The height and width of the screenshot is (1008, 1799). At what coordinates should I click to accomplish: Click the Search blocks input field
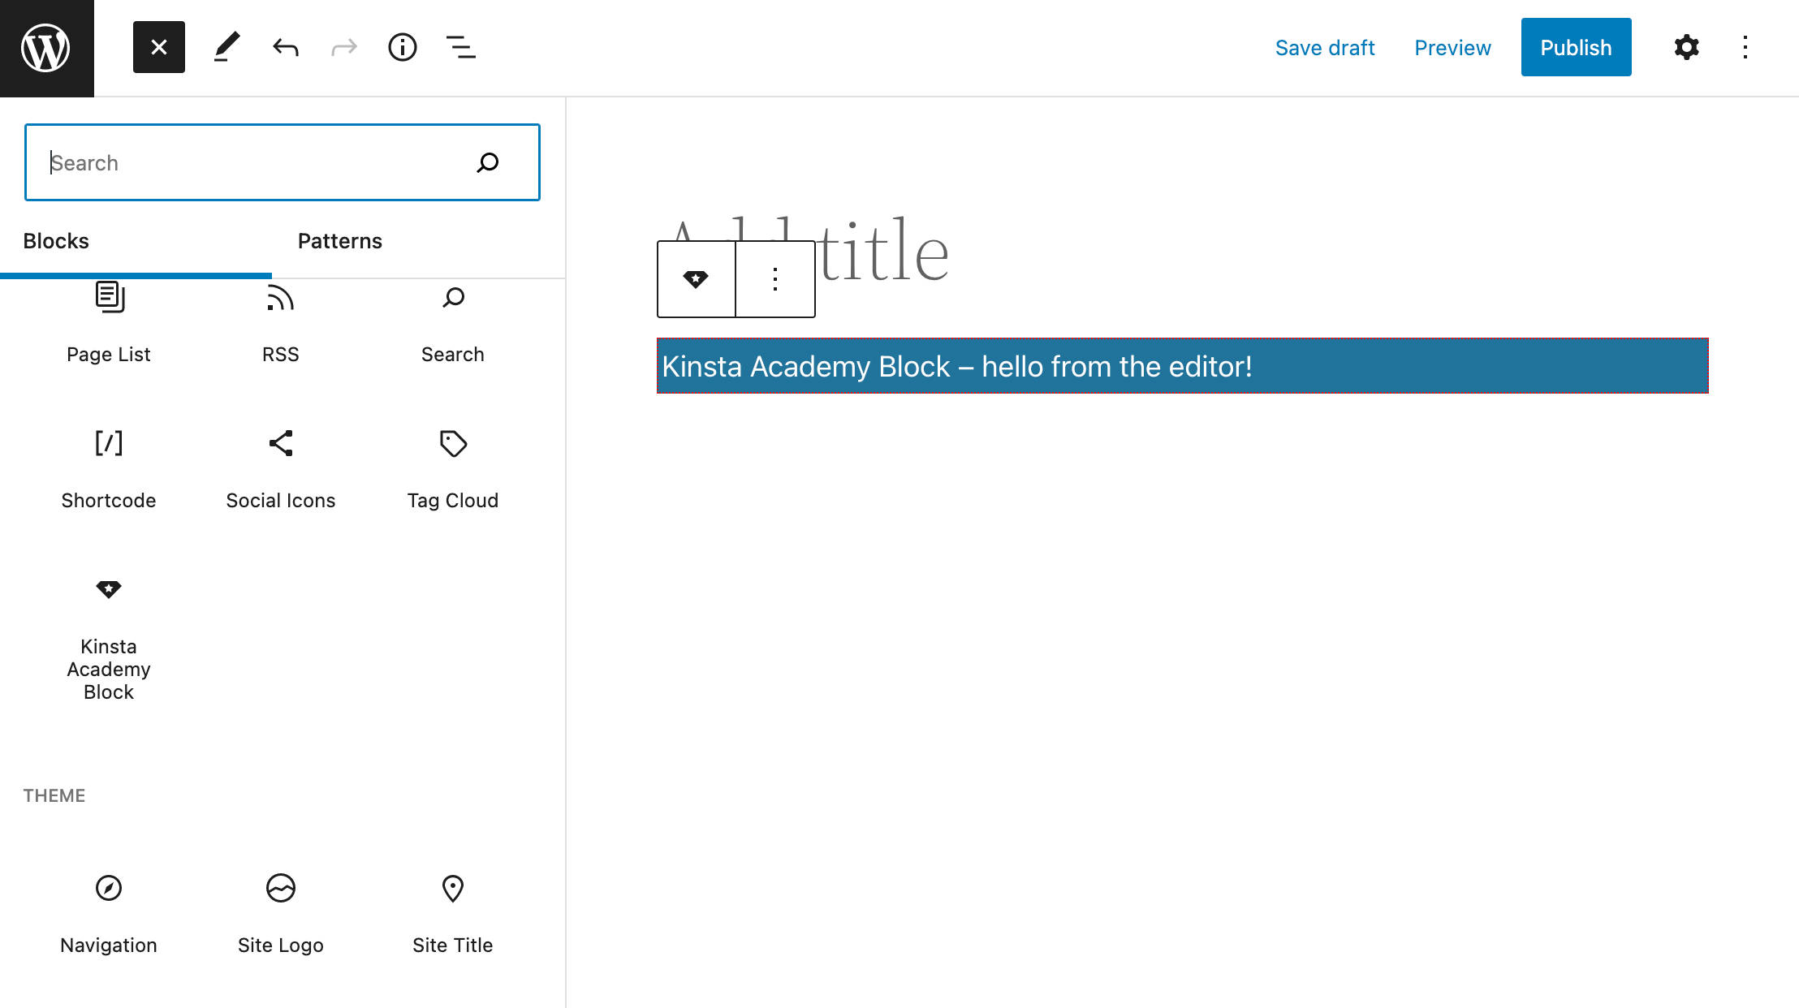point(282,162)
